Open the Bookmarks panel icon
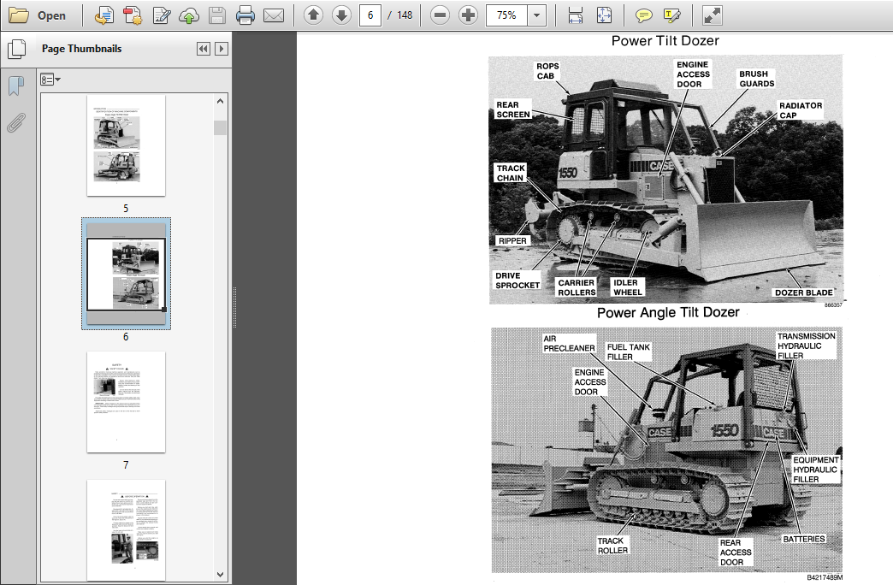The image size is (893, 585). point(16,86)
